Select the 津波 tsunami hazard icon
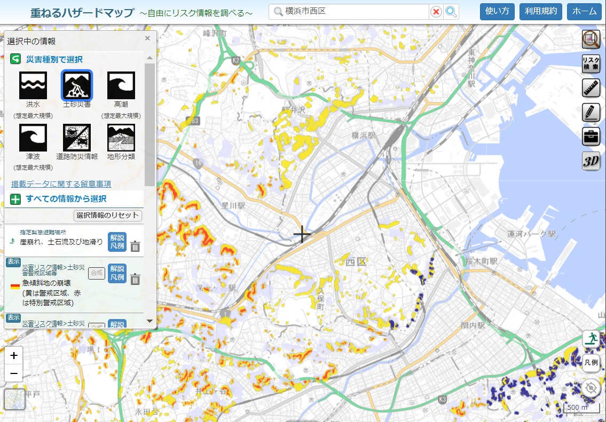This screenshot has height=422, width=606. tap(33, 138)
